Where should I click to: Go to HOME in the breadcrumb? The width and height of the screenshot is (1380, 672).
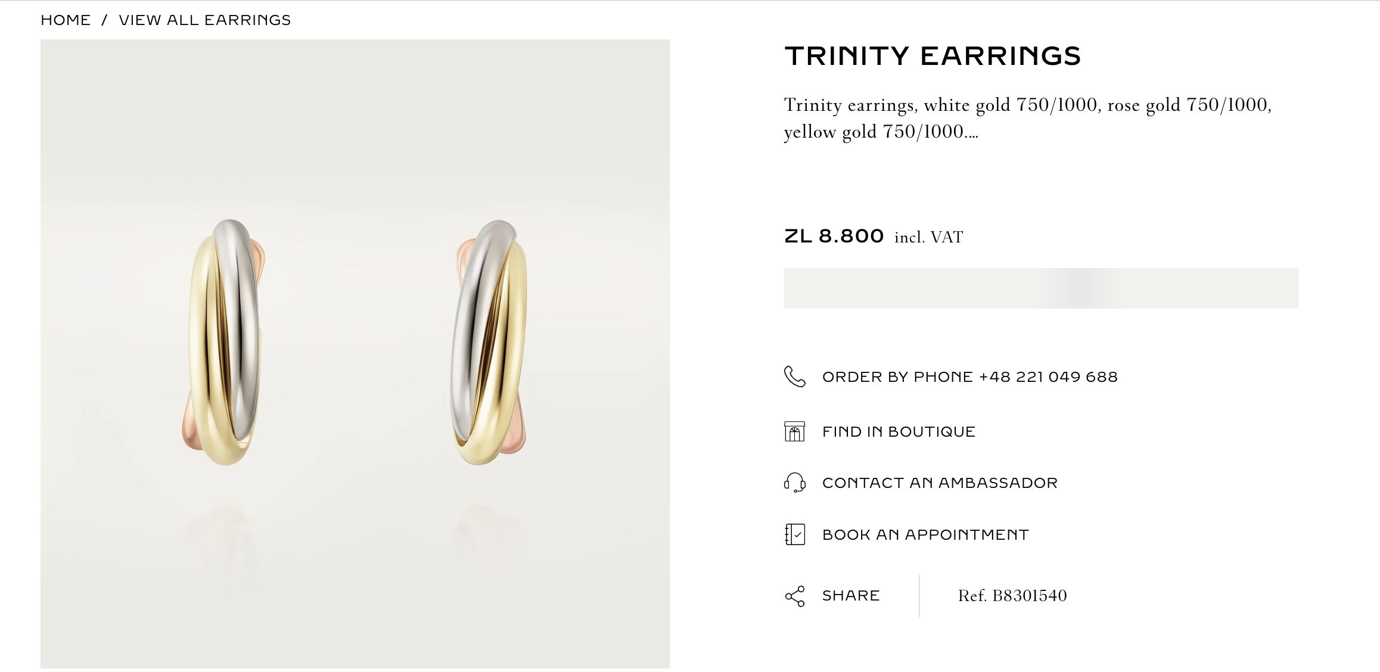[66, 20]
